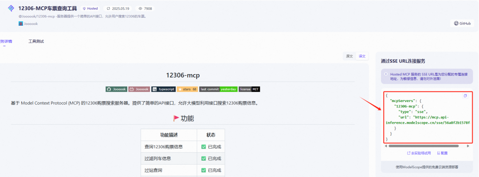Click the 使用ModelScope提供的免费云端资源部署 footer text

tap(427, 167)
